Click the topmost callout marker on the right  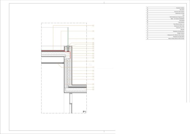93,26
